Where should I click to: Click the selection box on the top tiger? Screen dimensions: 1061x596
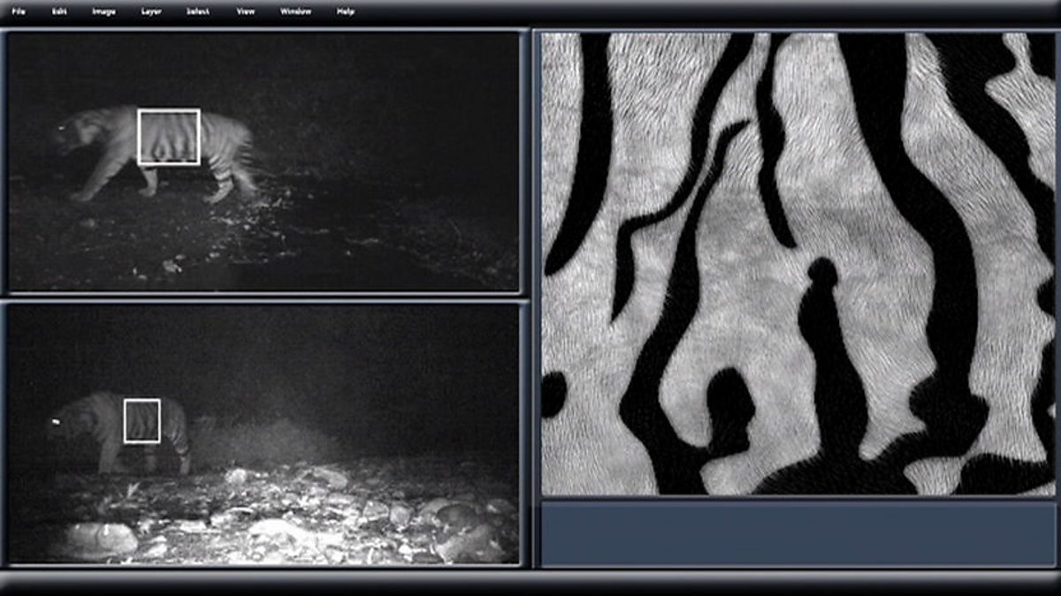tap(169, 137)
